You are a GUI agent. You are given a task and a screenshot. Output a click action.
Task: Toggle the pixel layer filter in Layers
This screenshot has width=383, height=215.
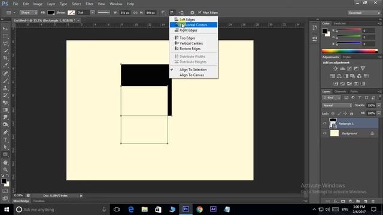pos(346,98)
